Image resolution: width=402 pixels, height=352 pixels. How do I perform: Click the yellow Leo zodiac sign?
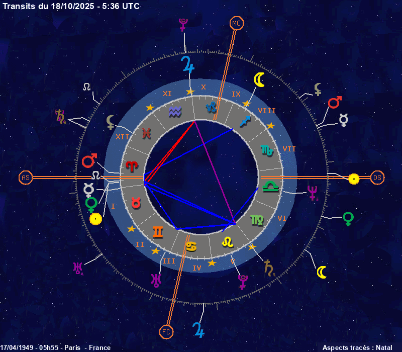coord(228,242)
